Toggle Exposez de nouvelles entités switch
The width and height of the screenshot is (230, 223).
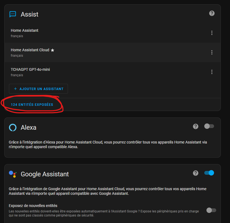click(211, 210)
